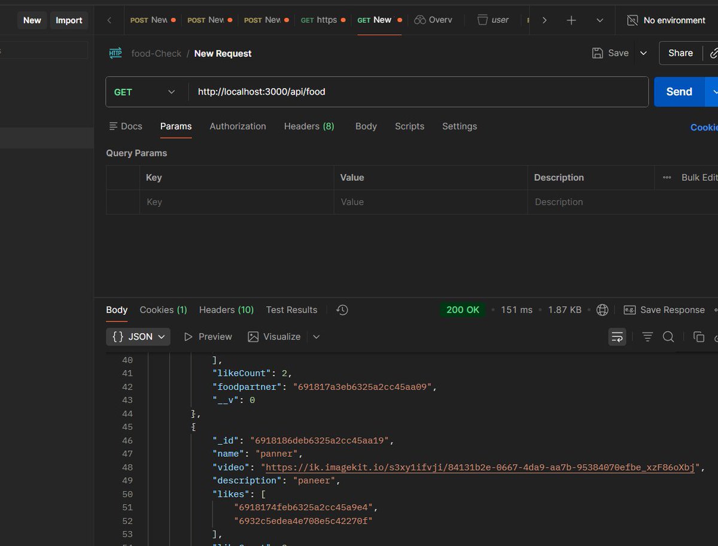This screenshot has width=718, height=546.
Task: Click the filter response icon
Action: click(647, 337)
